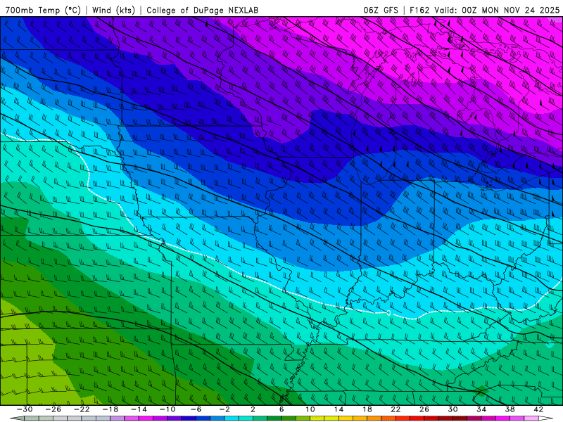Click the "College of DuPage NEXLAB" credit text

point(202,10)
